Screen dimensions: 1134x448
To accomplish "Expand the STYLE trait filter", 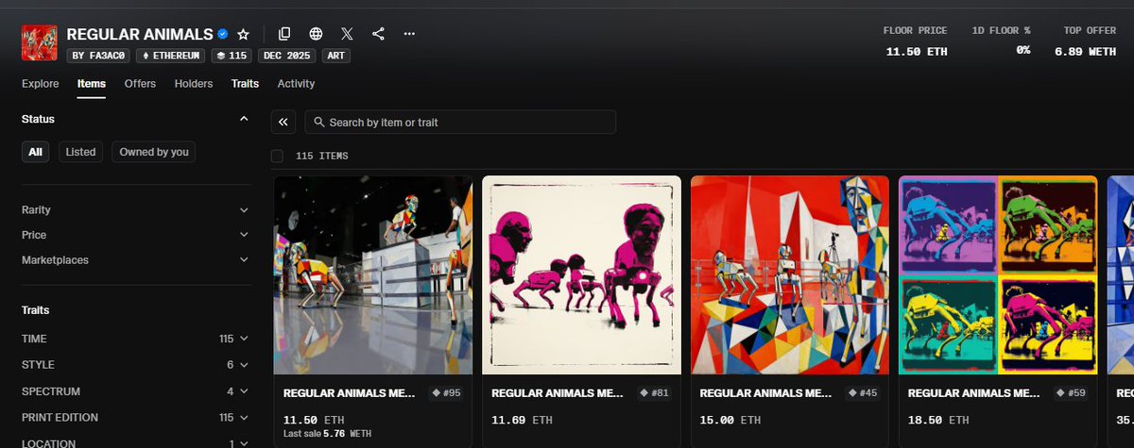I will coord(135,364).
